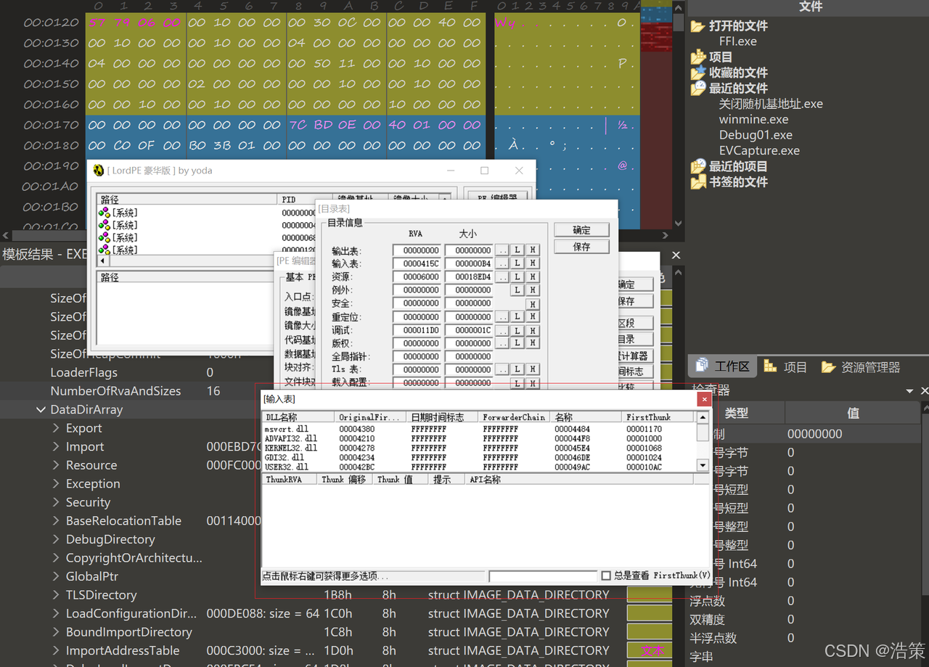
Task: Click the 最近的文件 clock folder icon
Action: [x=697, y=88]
